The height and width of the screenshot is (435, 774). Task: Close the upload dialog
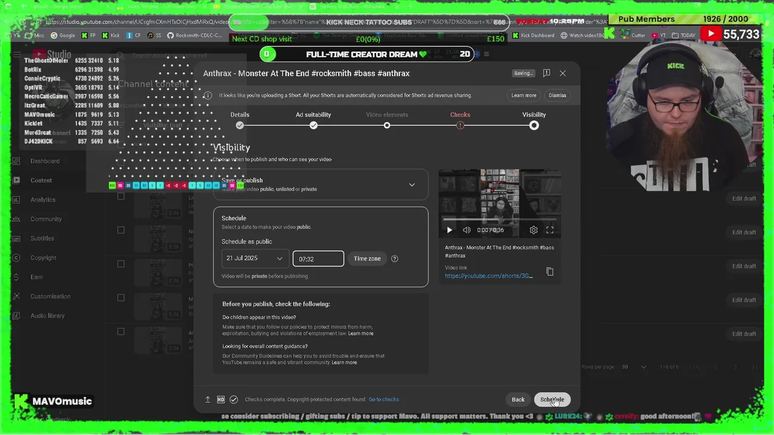tap(562, 73)
